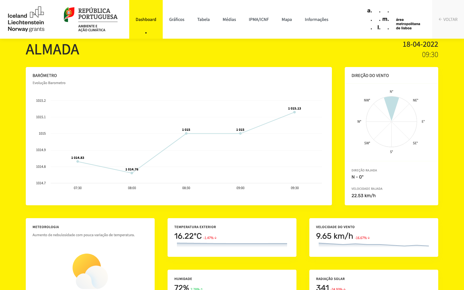The width and height of the screenshot is (464, 290).
Task: Open the Informações page
Action: [x=316, y=19]
